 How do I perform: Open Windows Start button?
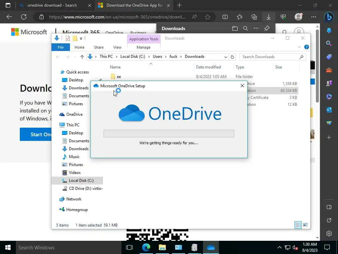click(x=8, y=247)
